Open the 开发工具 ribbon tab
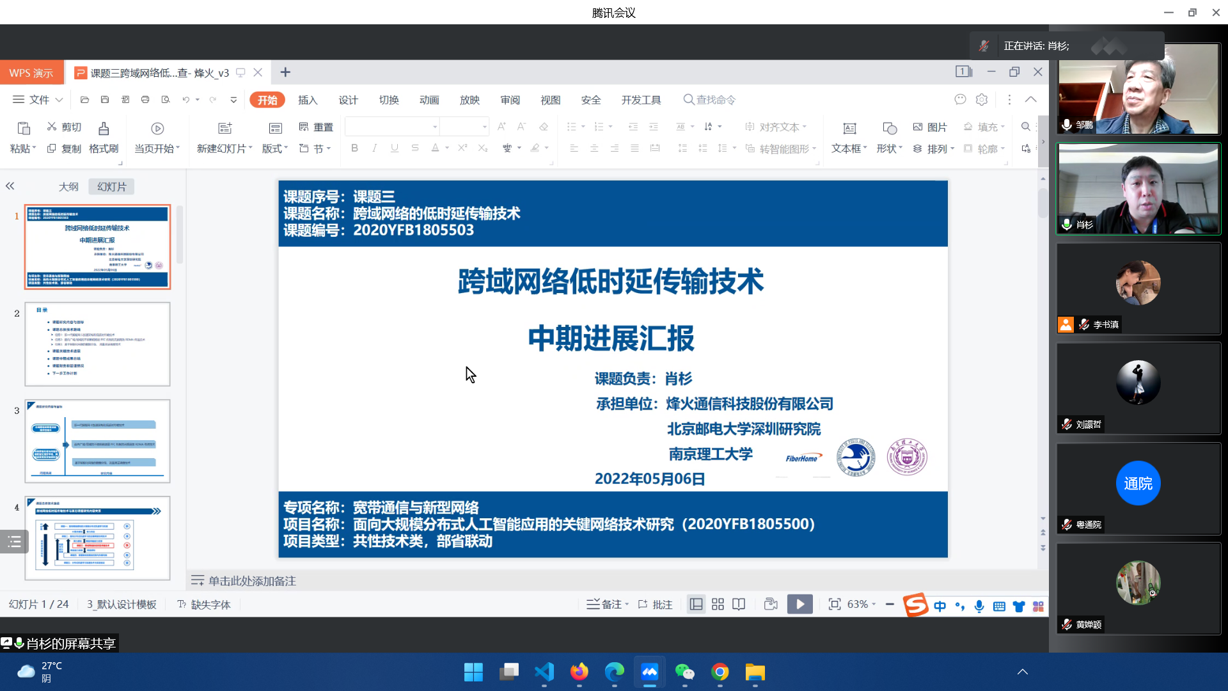Image resolution: width=1228 pixels, height=691 pixels. [641, 100]
